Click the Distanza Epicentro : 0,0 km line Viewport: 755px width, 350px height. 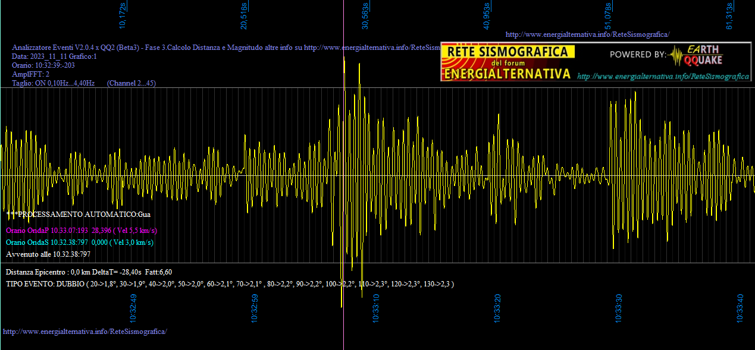pos(89,272)
